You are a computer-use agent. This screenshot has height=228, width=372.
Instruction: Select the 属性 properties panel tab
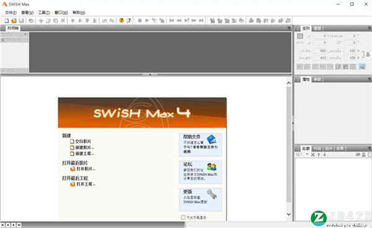(306, 79)
